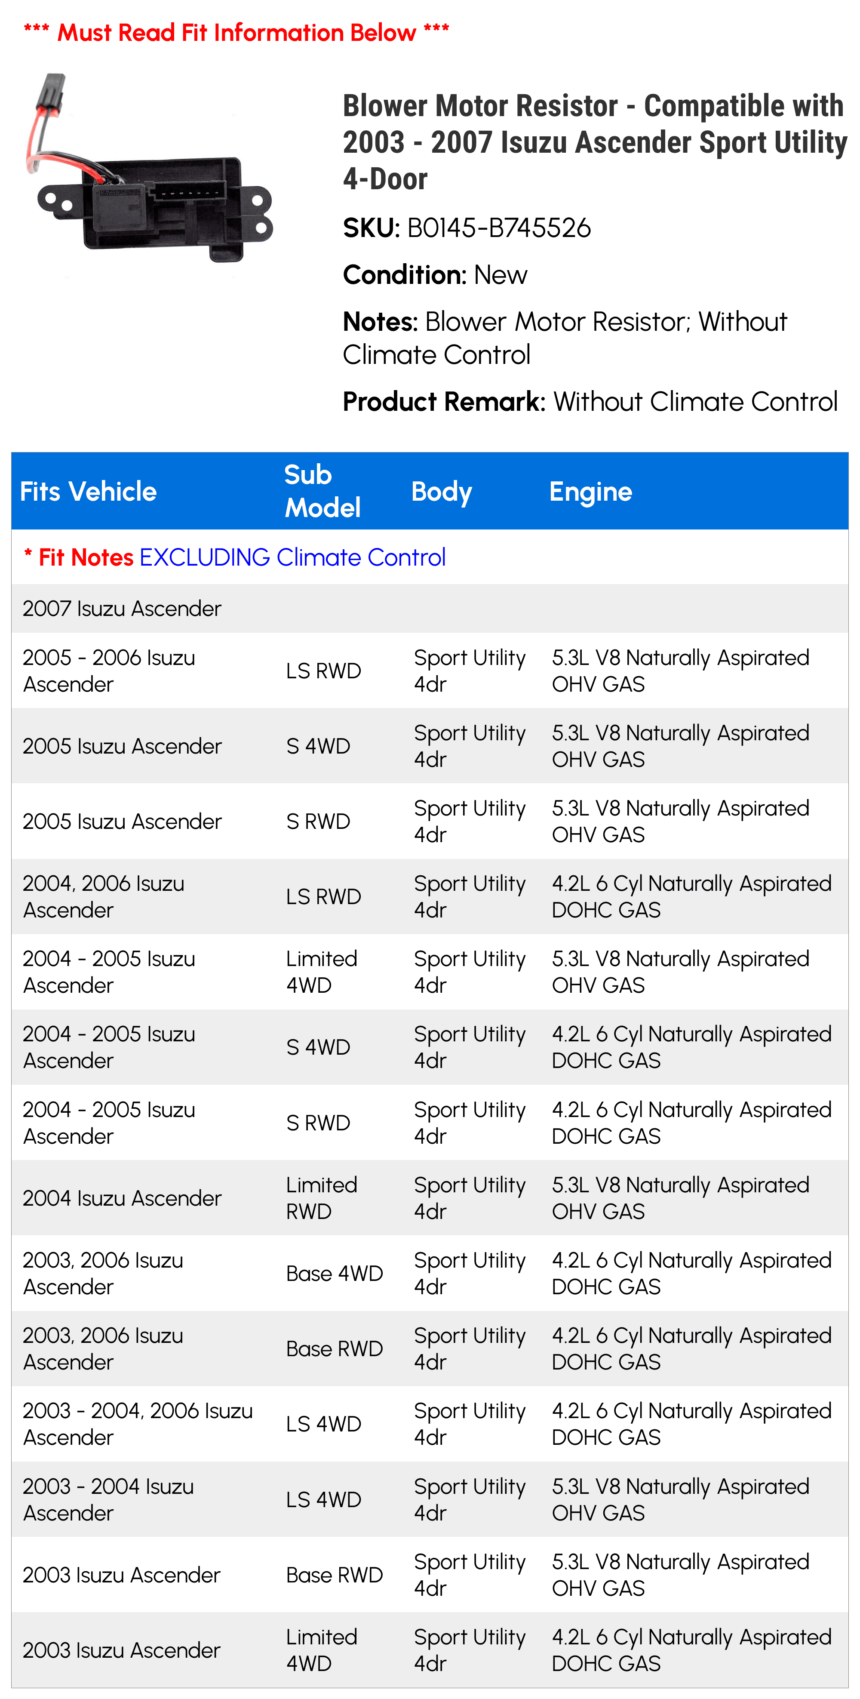Click the Engine column header
The image size is (860, 1699).
point(590,492)
